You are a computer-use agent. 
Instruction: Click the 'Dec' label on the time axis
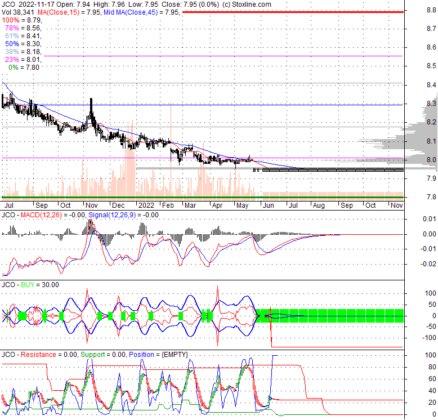tap(118, 205)
